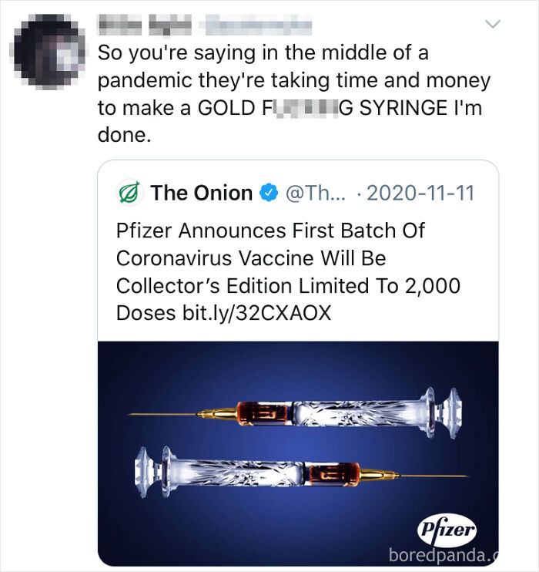Open the tweet author's pixelated profile avatar

point(49,49)
